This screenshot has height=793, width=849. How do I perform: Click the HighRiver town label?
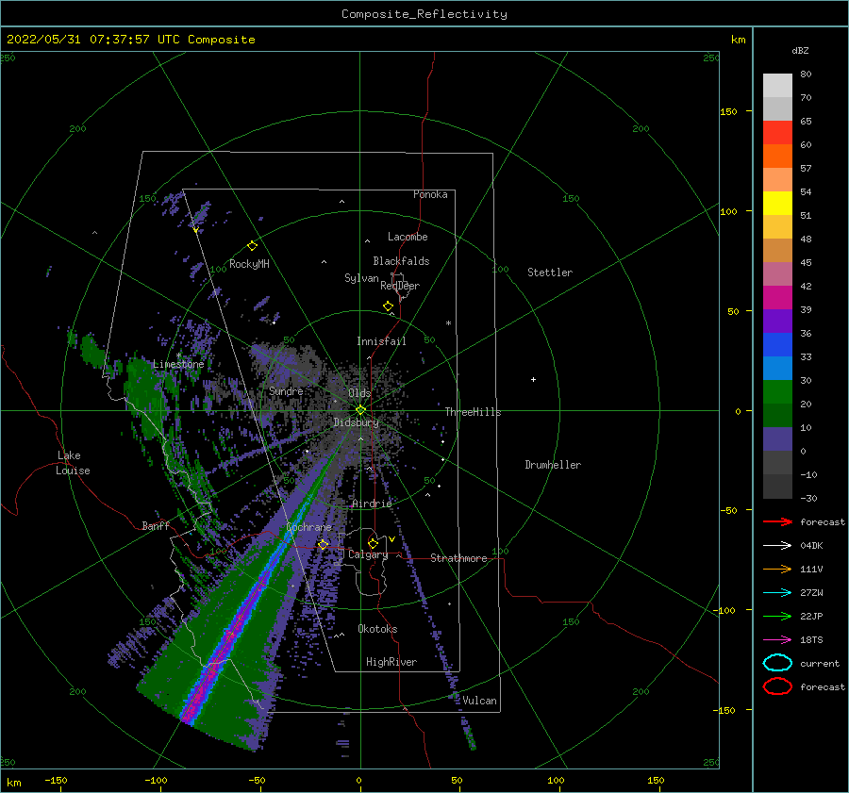(391, 662)
